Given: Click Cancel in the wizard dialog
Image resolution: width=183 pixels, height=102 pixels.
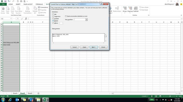Looking at the screenshot, I should 74,47.
